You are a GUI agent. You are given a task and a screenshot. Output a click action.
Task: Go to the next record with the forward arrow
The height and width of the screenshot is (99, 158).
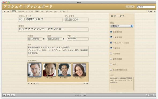[132, 7]
